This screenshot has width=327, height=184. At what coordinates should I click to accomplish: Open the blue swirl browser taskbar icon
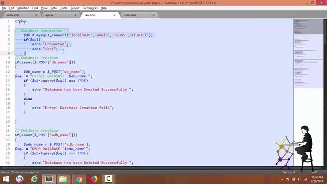19,179
